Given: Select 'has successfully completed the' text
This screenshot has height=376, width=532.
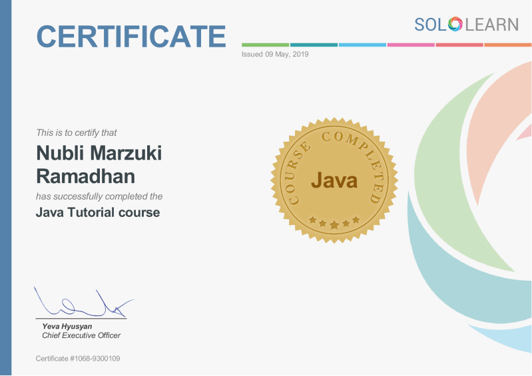Looking at the screenshot, I should (x=99, y=196).
